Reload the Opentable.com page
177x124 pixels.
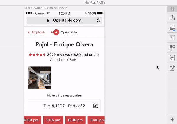click(98, 20)
